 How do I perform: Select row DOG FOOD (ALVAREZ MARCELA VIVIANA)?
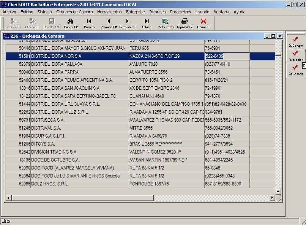pos(140,168)
